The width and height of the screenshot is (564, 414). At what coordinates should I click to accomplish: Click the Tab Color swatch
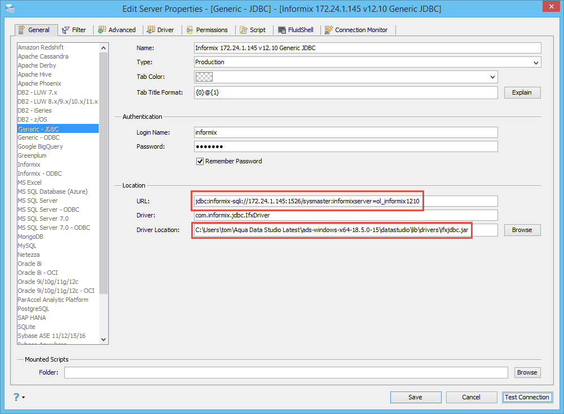[x=204, y=77]
